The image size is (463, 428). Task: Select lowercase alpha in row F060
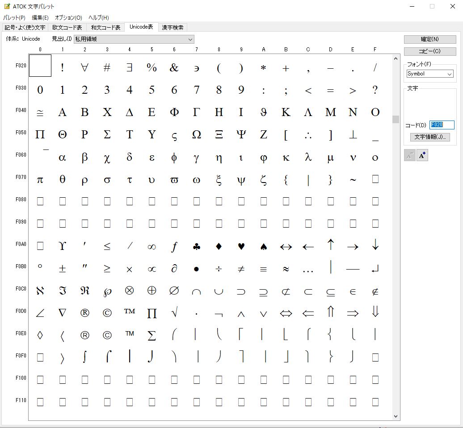[62, 158]
